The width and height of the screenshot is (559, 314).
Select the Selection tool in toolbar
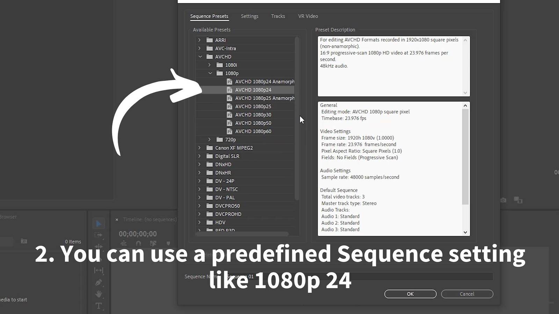[x=99, y=224]
